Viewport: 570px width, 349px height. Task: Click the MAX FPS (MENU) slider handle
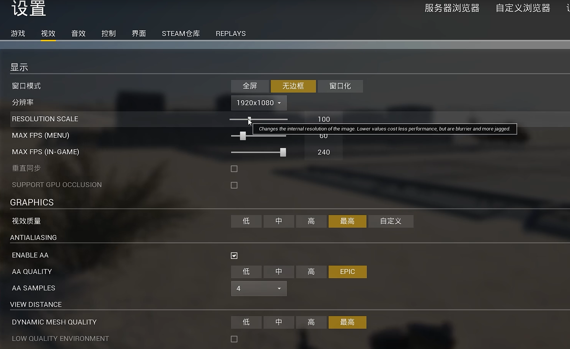[x=243, y=136]
